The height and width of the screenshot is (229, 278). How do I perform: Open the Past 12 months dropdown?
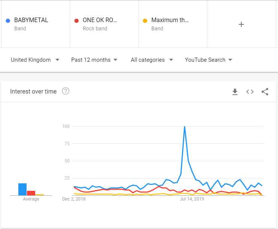(x=94, y=60)
